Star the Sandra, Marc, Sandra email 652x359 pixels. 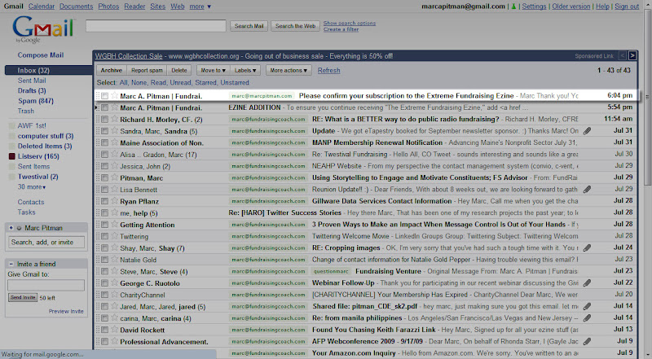[x=114, y=131]
